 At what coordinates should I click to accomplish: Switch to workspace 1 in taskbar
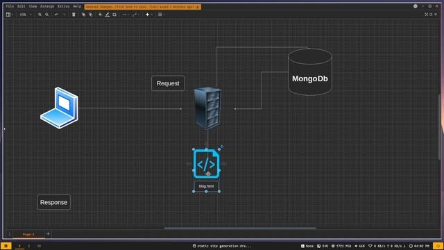[19, 246]
